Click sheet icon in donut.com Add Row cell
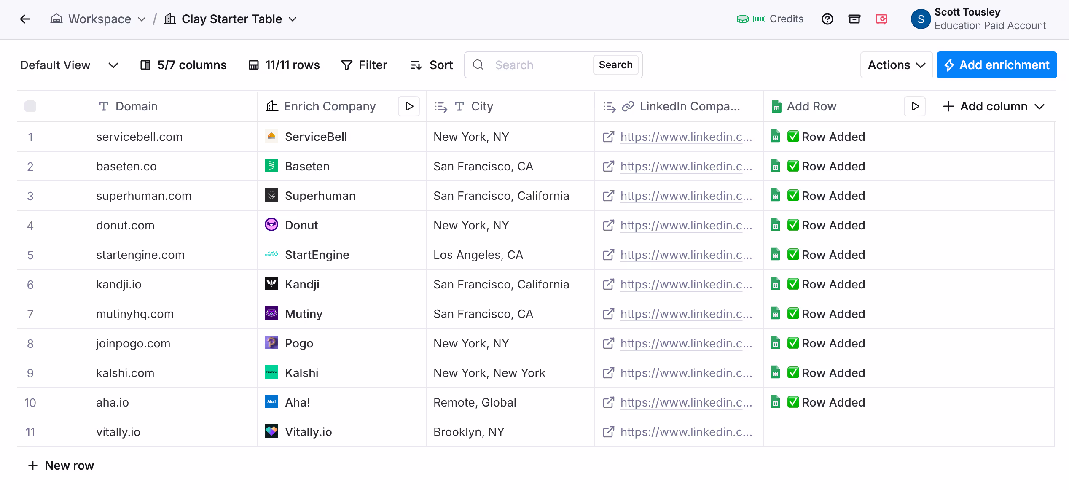The image size is (1069, 490). coord(775,225)
